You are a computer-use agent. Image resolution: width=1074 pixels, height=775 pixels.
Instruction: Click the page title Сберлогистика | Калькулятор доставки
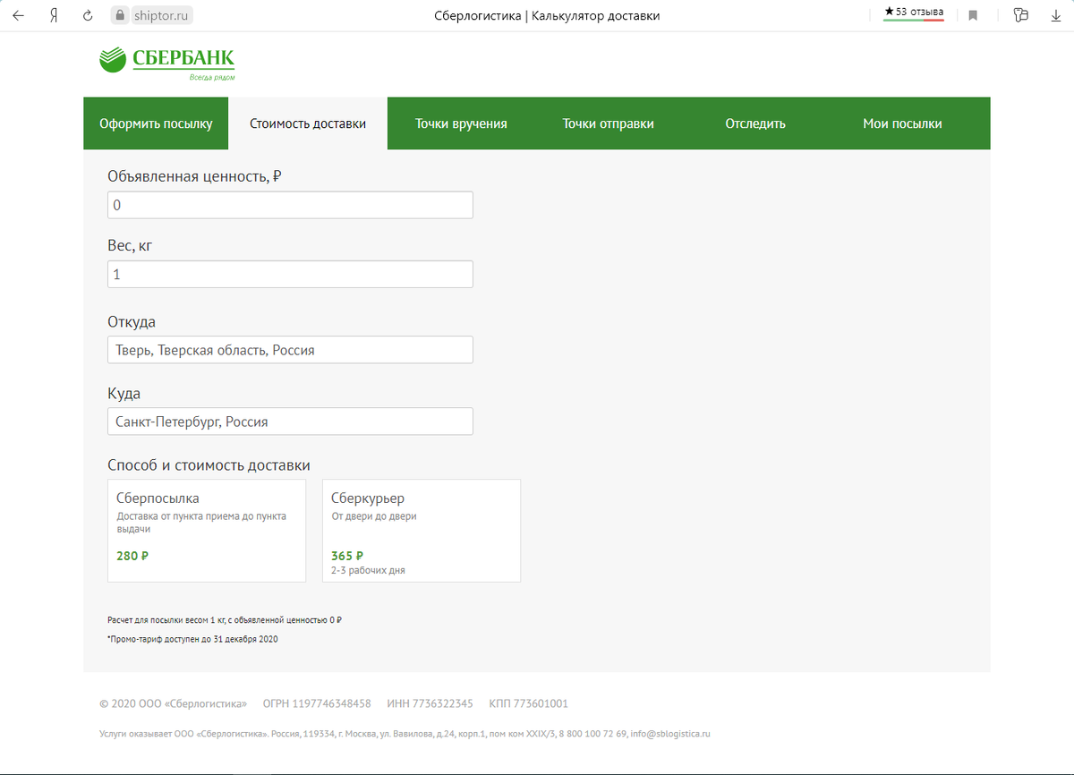click(547, 16)
